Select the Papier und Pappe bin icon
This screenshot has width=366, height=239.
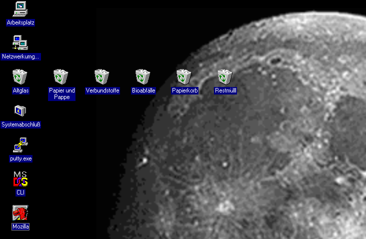coord(61,77)
